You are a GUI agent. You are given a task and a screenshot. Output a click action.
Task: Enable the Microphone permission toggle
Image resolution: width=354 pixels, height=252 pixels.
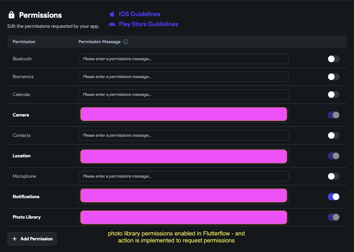pos(333,176)
